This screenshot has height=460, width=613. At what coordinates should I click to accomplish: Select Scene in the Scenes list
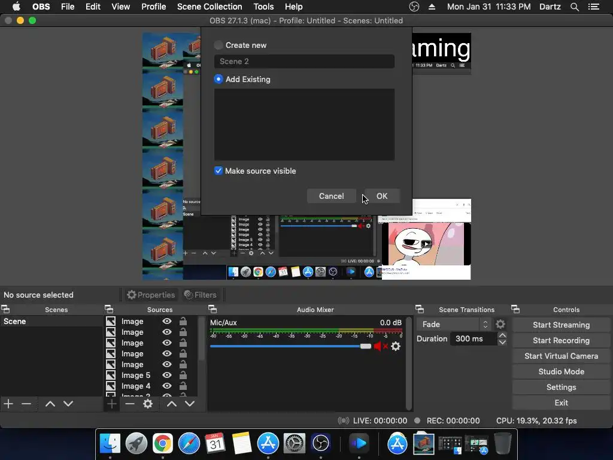(51, 321)
